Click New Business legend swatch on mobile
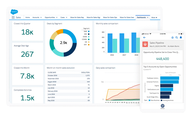Viewport: 192px width, 119px height. tap(150, 100)
